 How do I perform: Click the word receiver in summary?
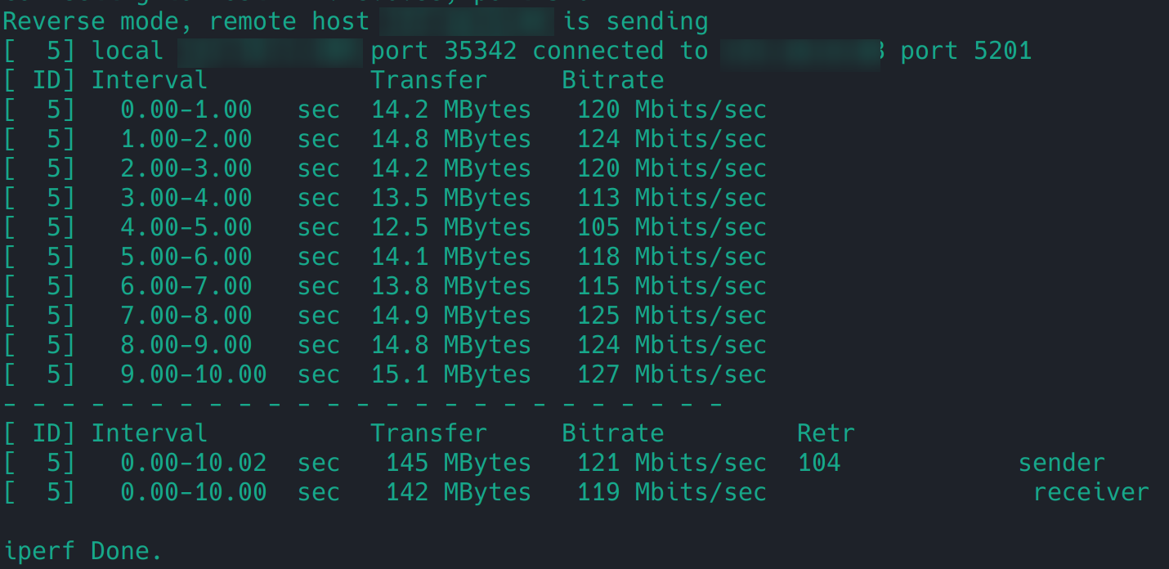1091,492
